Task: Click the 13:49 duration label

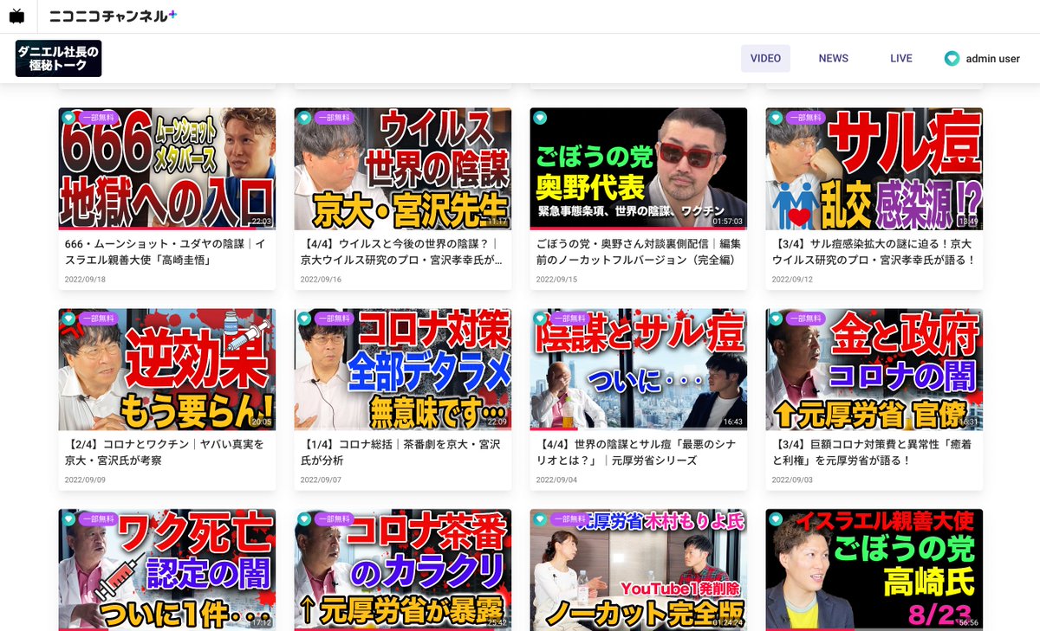Action: tap(969, 222)
